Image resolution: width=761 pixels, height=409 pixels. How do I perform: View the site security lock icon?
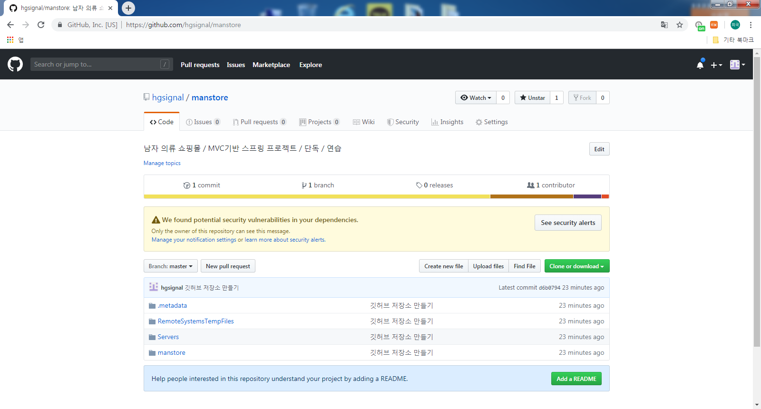point(60,25)
